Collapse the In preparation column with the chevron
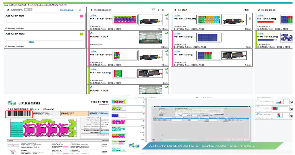Screen dimensions: 295x155 (x=163, y=10)
